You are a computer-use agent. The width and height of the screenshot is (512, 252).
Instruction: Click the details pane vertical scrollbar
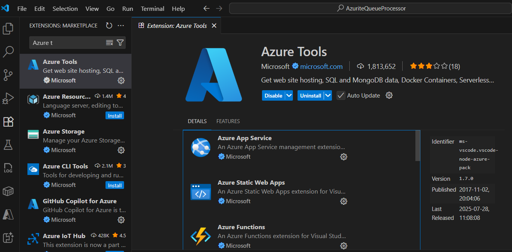[x=417, y=146]
